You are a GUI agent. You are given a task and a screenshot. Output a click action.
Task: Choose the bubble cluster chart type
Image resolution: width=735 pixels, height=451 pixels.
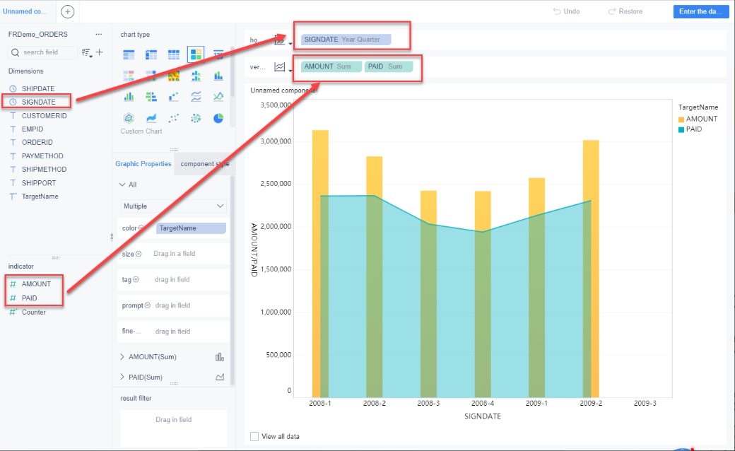[196, 118]
